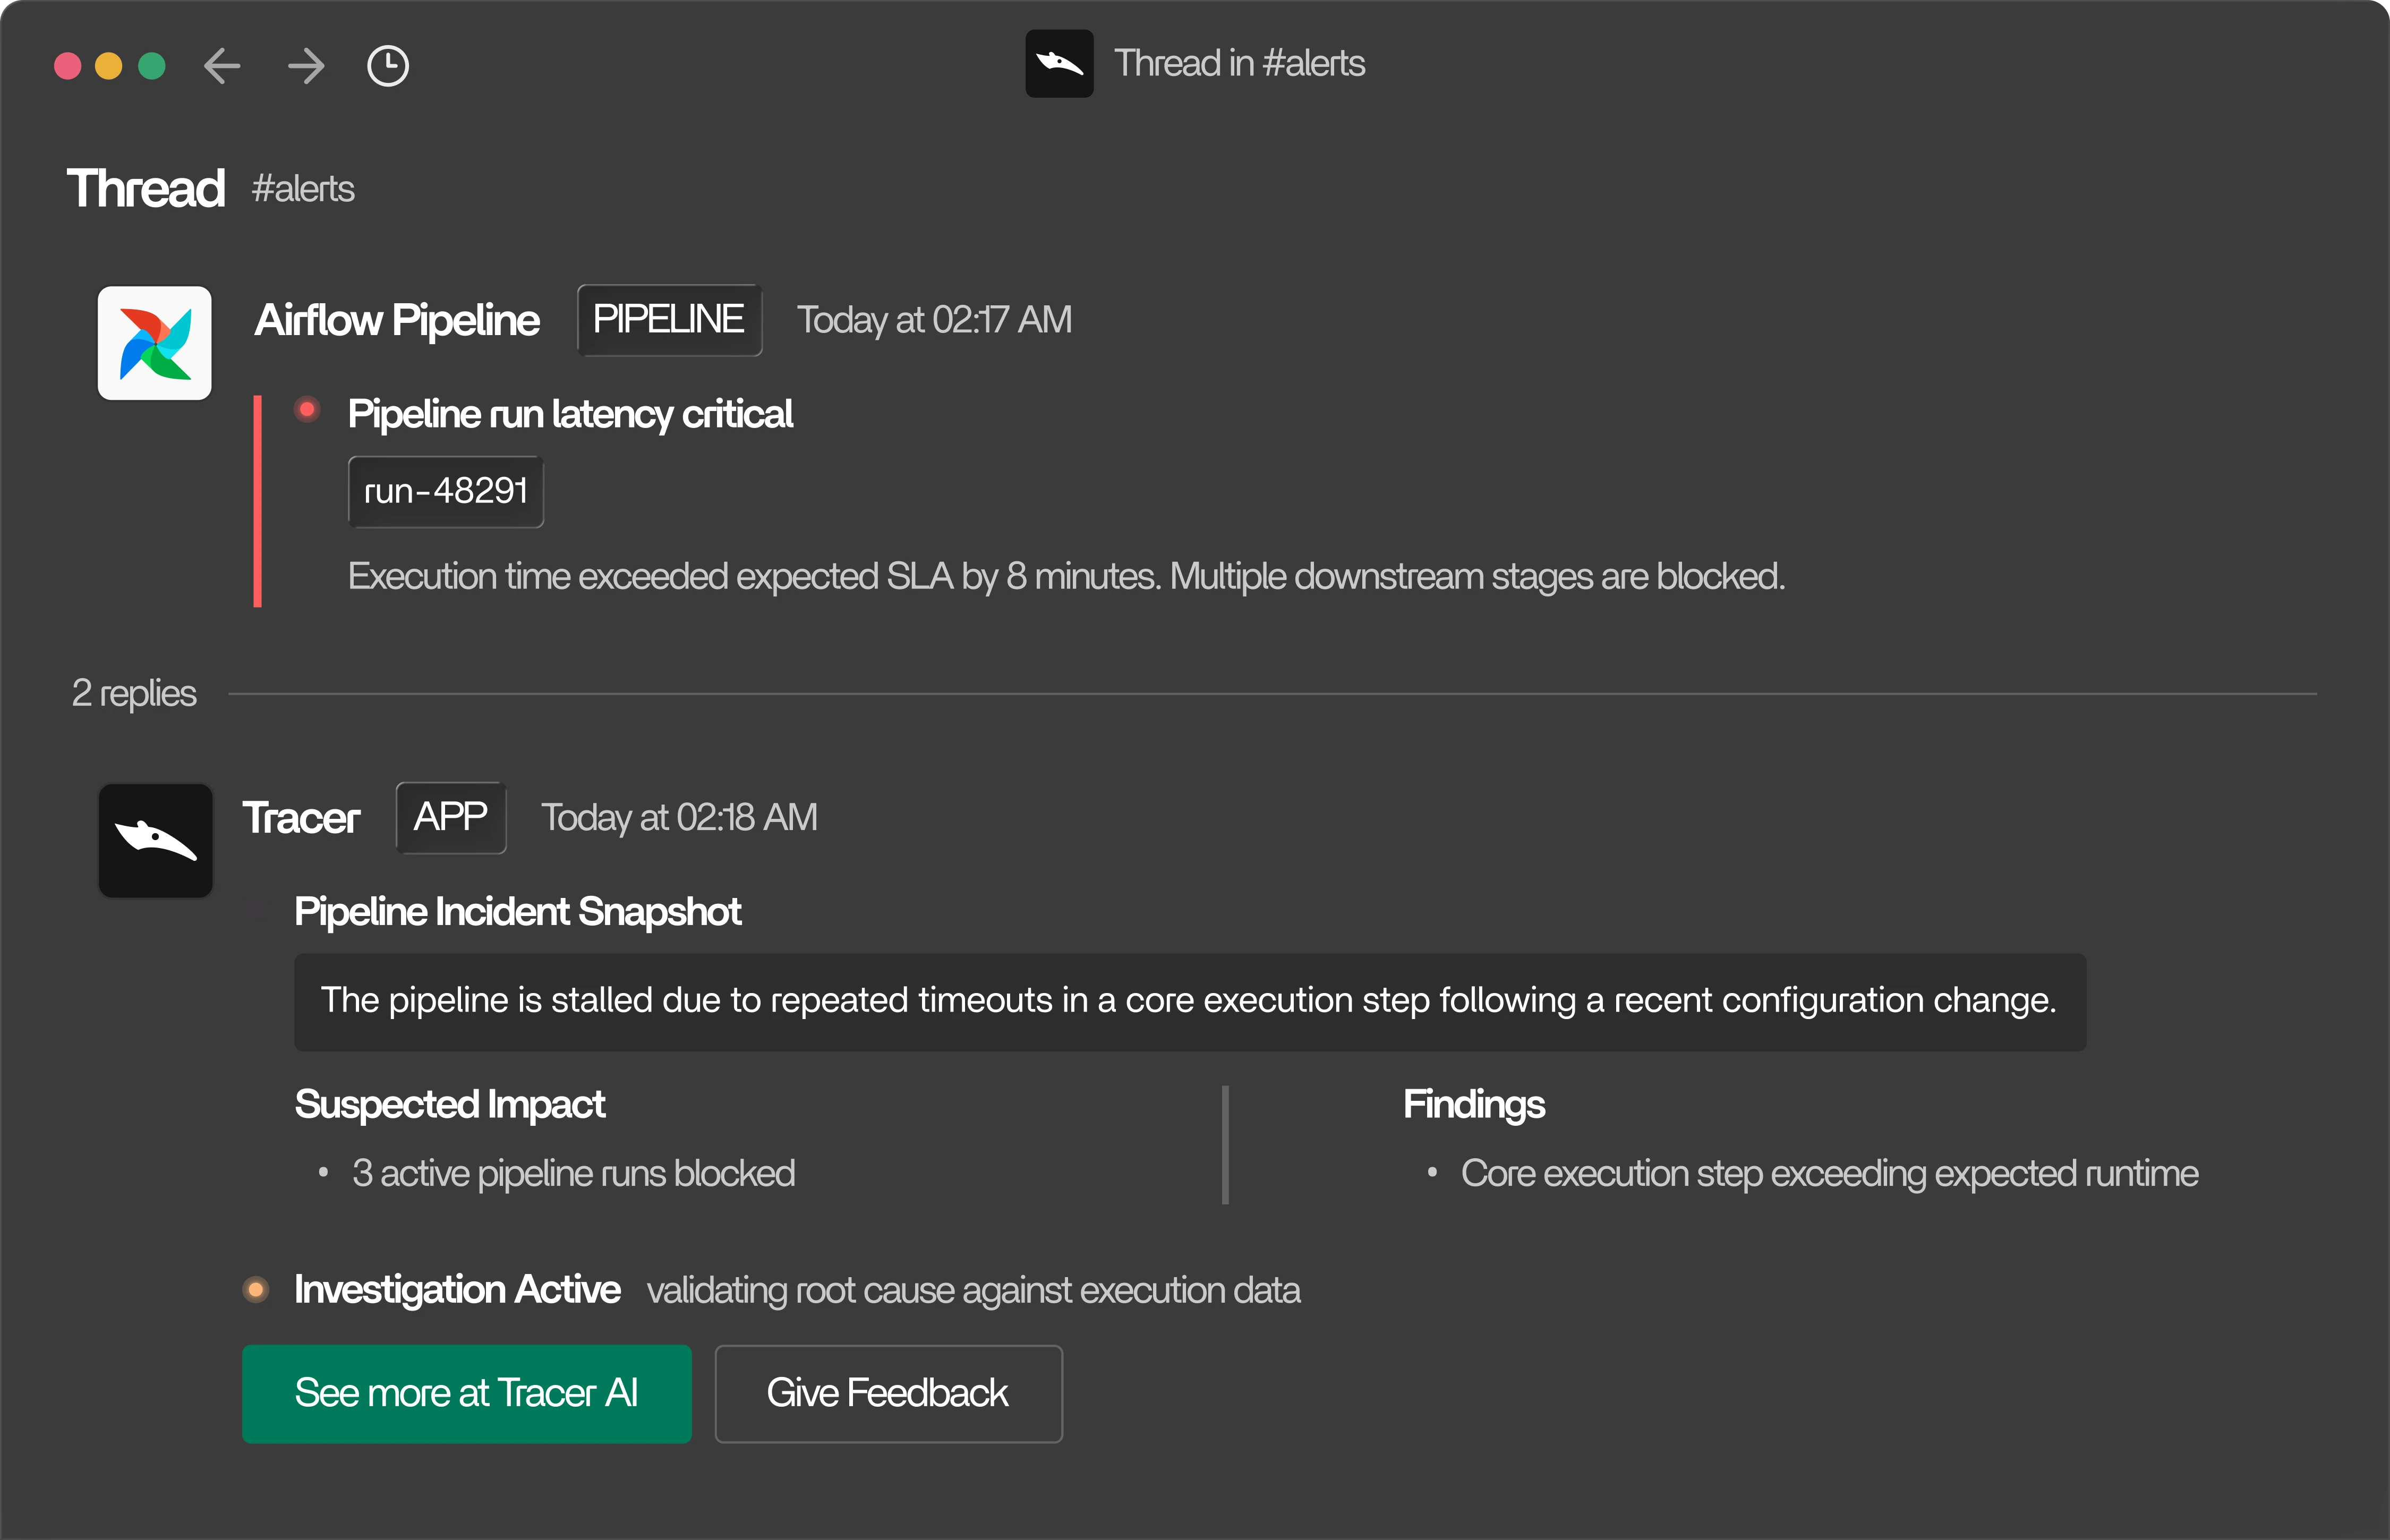This screenshot has width=2390, height=1540.
Task: Toggle the green maximize traffic light
Action: [x=152, y=66]
